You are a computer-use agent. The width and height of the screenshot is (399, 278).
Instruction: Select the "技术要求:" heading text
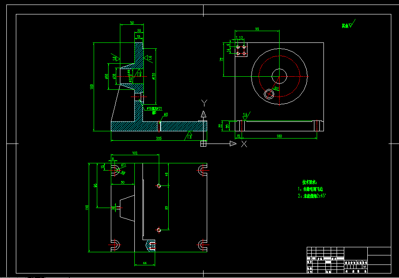309,182
